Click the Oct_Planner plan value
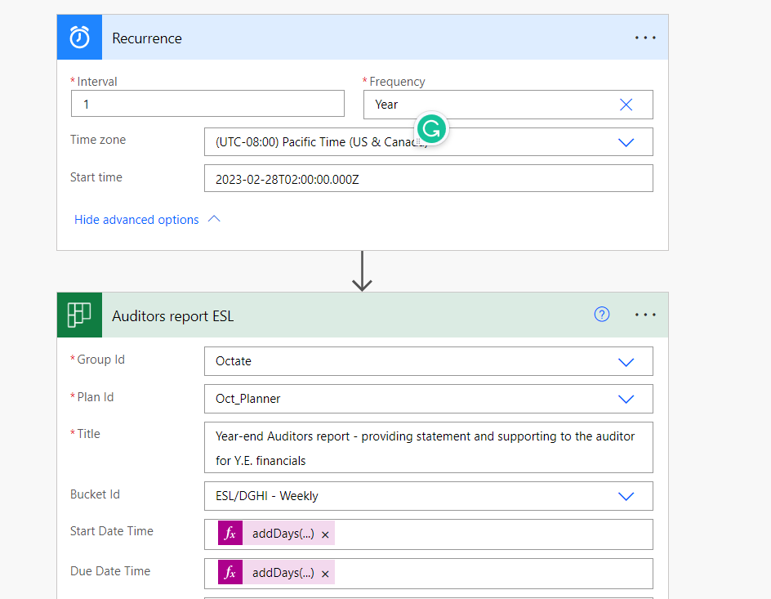 (247, 398)
